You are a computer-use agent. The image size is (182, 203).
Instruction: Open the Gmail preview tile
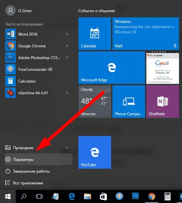pyautogui.click(x=163, y=67)
